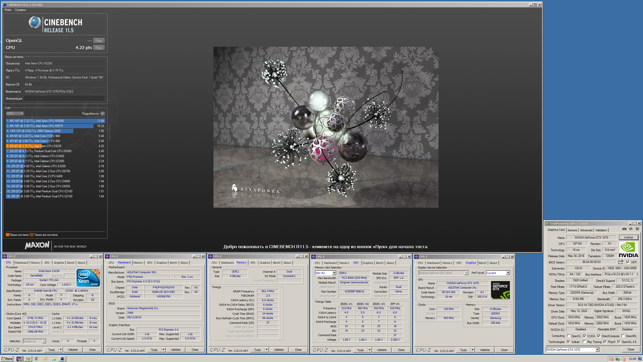Select the Xeon W5590 ranking bar

[55, 121]
